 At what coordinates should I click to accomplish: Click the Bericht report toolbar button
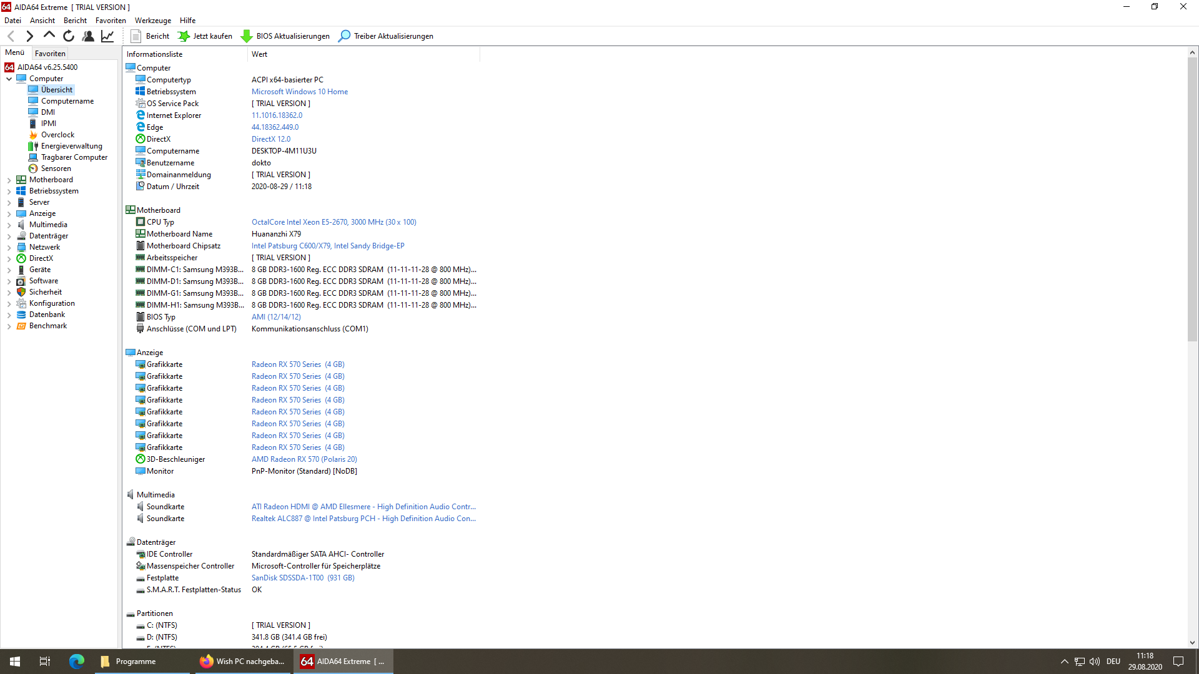click(150, 36)
